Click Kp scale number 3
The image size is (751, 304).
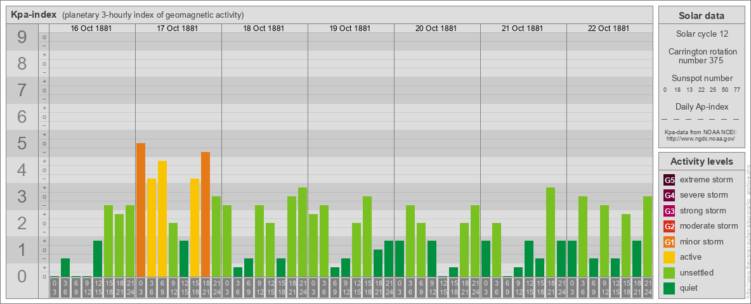tap(22, 196)
